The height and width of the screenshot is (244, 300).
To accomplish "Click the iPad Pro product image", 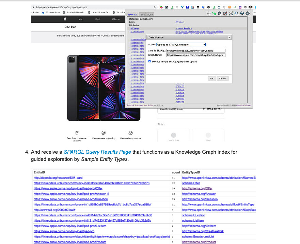I will pos(104,88).
